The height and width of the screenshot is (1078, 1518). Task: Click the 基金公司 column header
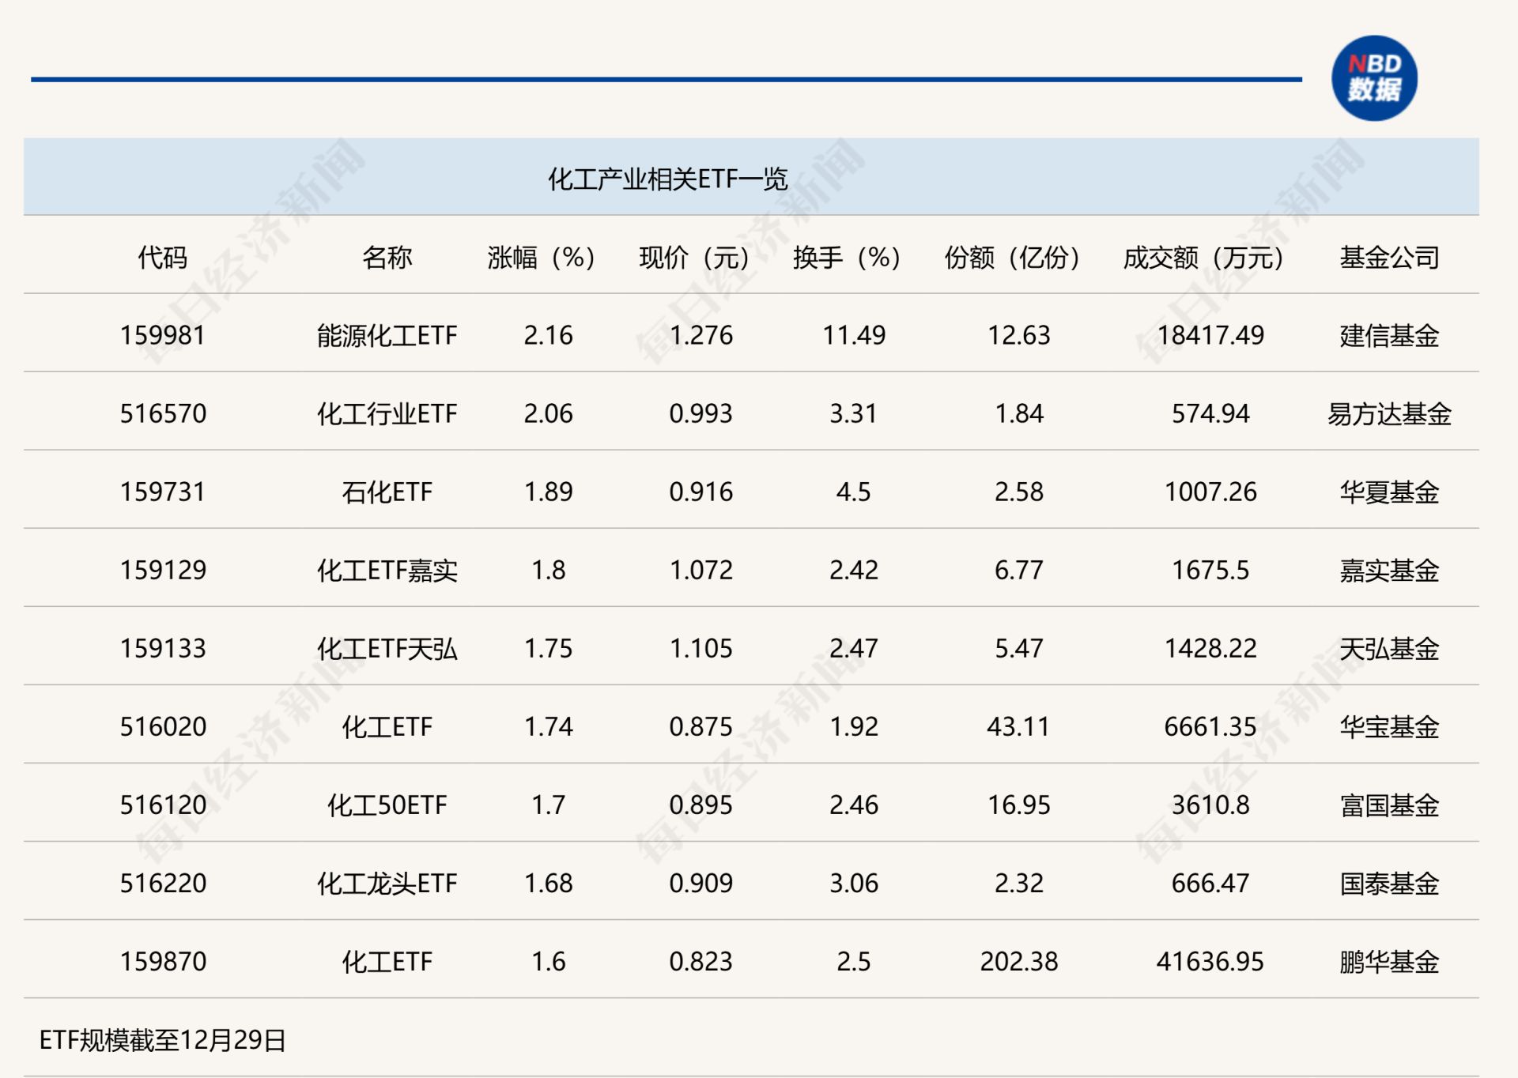pos(1388,258)
